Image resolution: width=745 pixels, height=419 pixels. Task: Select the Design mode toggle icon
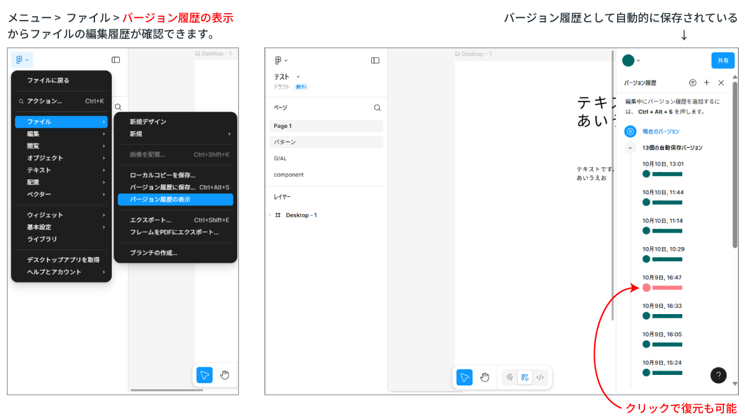coord(525,377)
